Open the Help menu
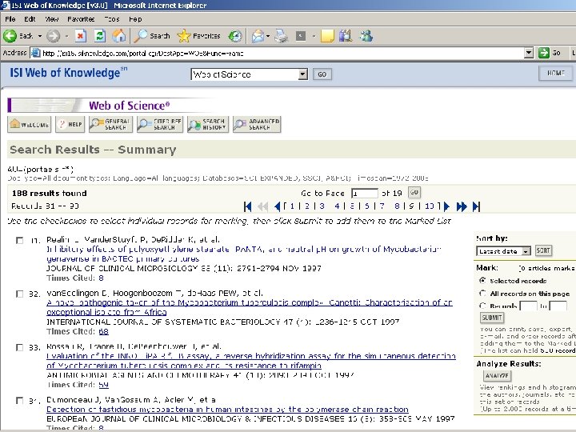The width and height of the screenshot is (576, 432). pyautogui.click(x=135, y=19)
